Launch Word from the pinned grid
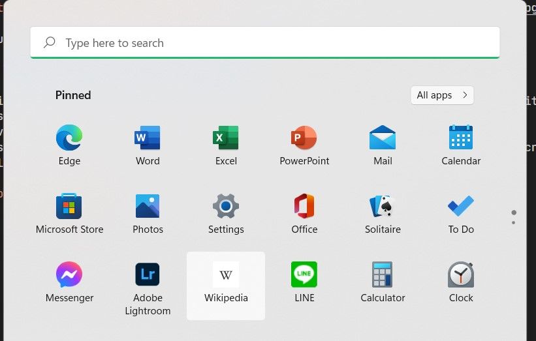536x341 pixels. point(148,138)
